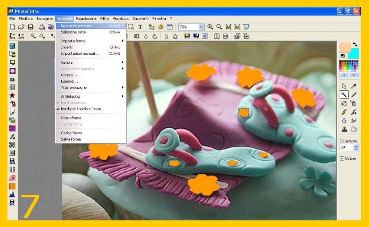Open the zoom percentage dropdown
This screenshot has height=227, width=369.
pos(201,27)
